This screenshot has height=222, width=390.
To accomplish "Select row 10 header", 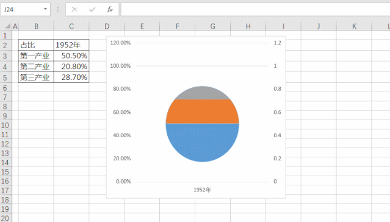I will [5, 125].
